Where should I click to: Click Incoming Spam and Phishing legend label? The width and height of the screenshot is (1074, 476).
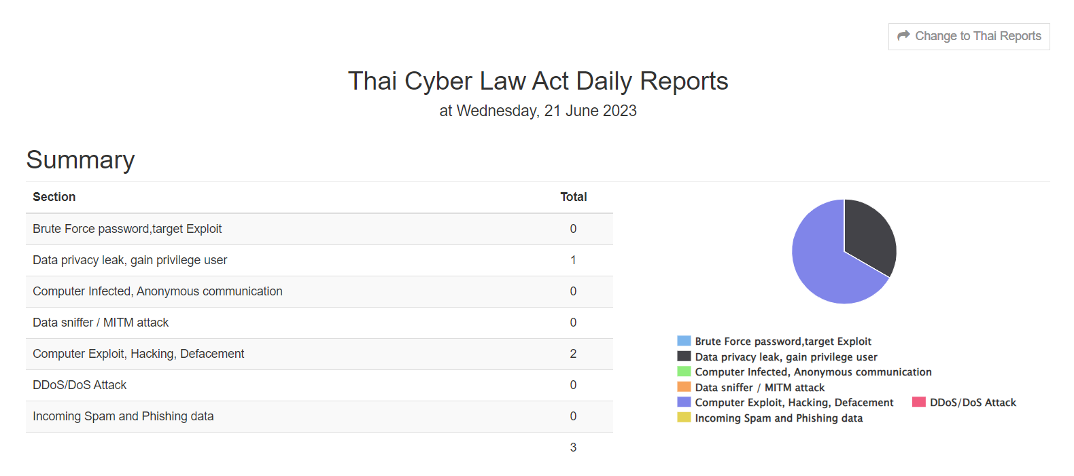click(778, 418)
